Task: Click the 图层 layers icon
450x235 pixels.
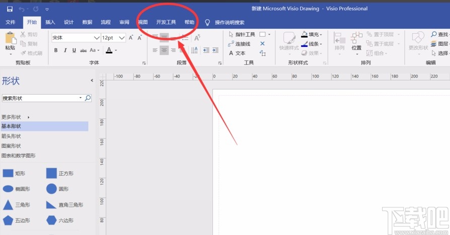Action: tap(434, 44)
